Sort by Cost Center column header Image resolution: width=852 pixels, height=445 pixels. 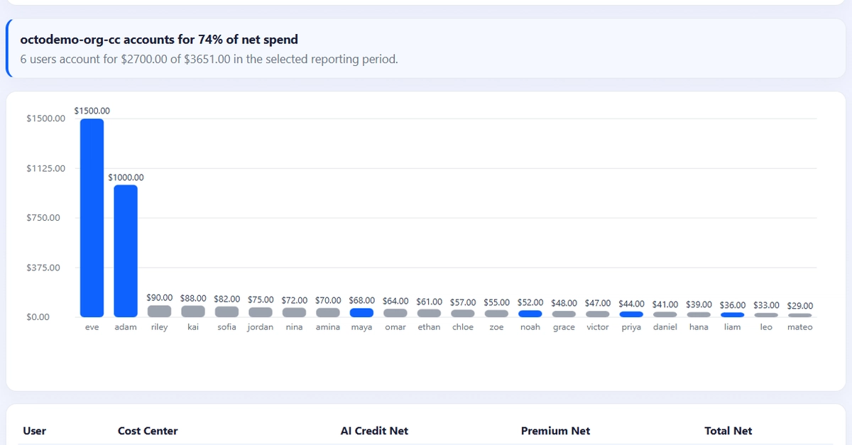148,431
